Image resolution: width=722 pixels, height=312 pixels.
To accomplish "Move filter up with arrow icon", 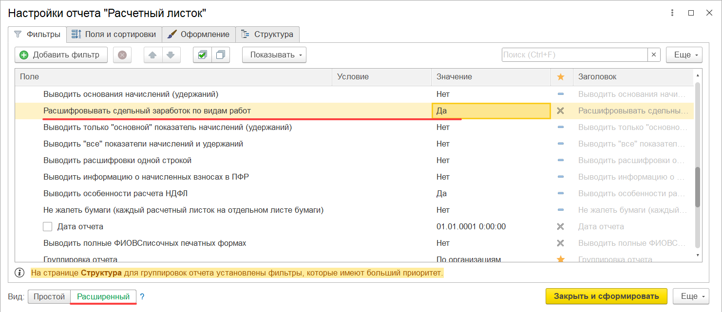I will 153,55.
